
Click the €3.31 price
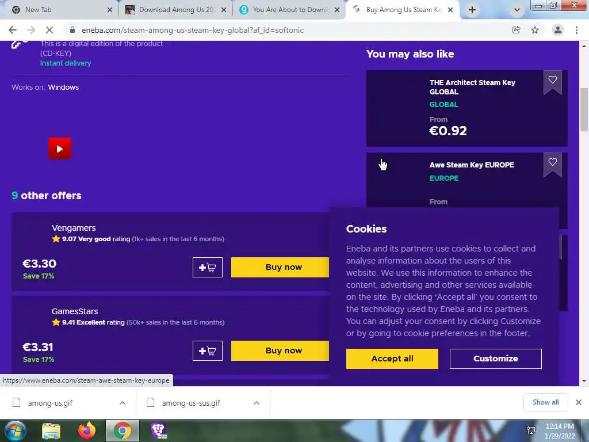pyautogui.click(x=38, y=347)
